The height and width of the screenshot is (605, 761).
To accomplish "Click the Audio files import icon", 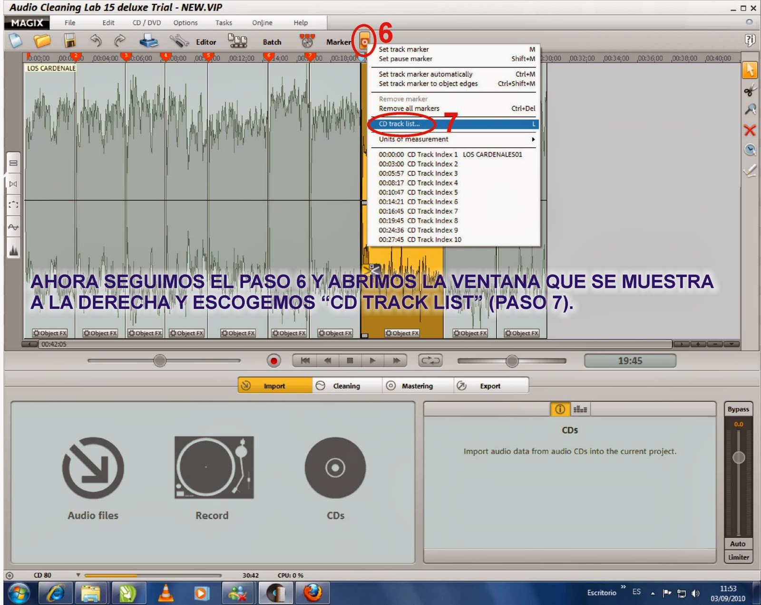I will 93,468.
